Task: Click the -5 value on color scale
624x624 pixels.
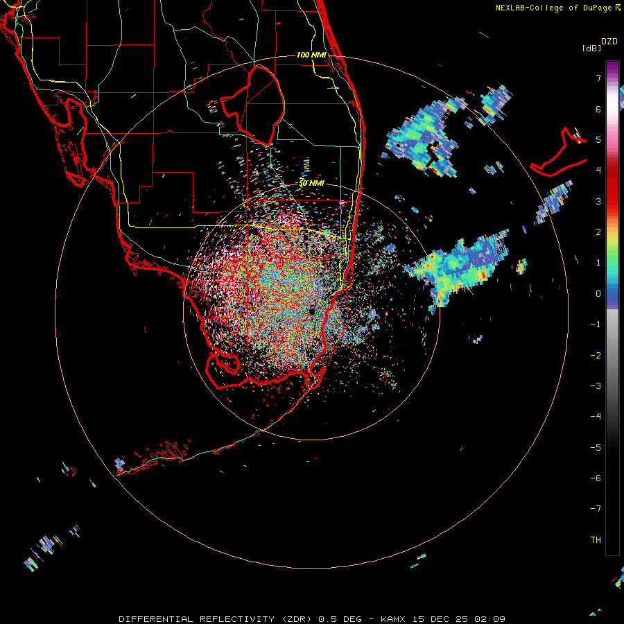Action: pyautogui.click(x=596, y=447)
